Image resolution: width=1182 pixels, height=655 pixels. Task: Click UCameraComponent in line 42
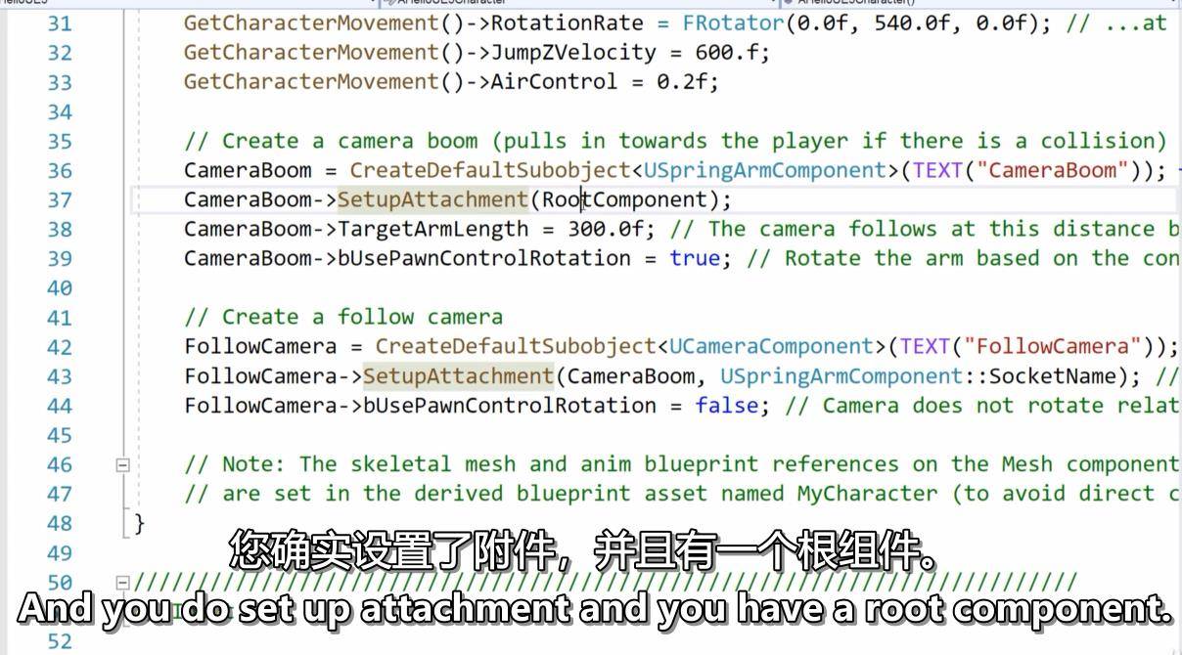point(772,347)
